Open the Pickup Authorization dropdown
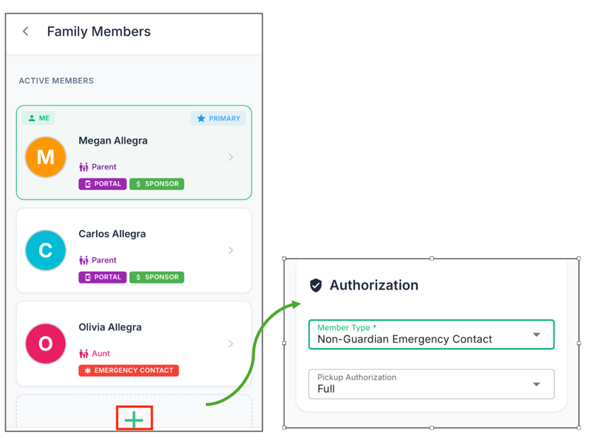The width and height of the screenshot is (597, 448). click(x=432, y=384)
